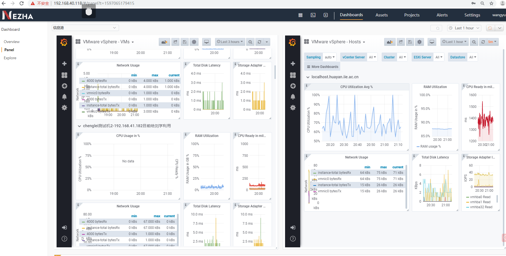Share the VMware vSphere - Hosts dashboard

[401, 42]
